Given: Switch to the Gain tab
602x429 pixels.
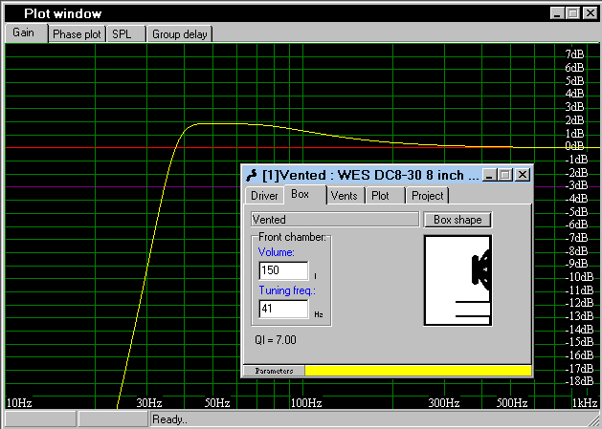Looking at the screenshot, I should coord(26,33).
